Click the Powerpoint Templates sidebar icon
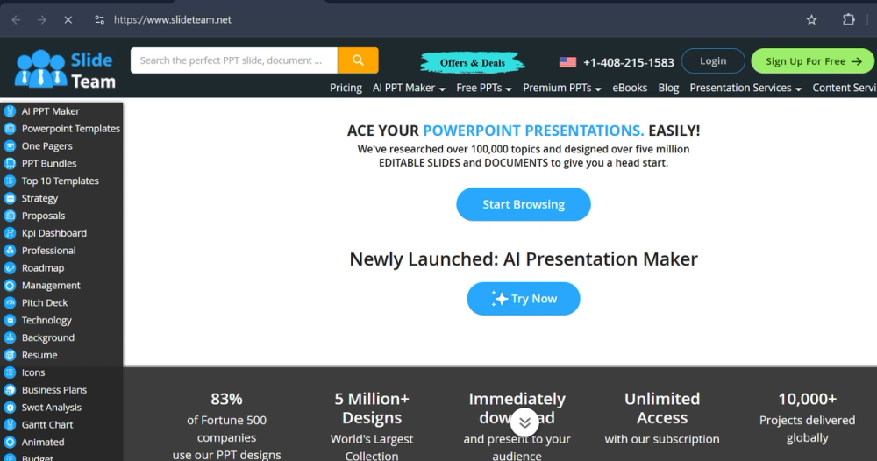 (x=10, y=129)
